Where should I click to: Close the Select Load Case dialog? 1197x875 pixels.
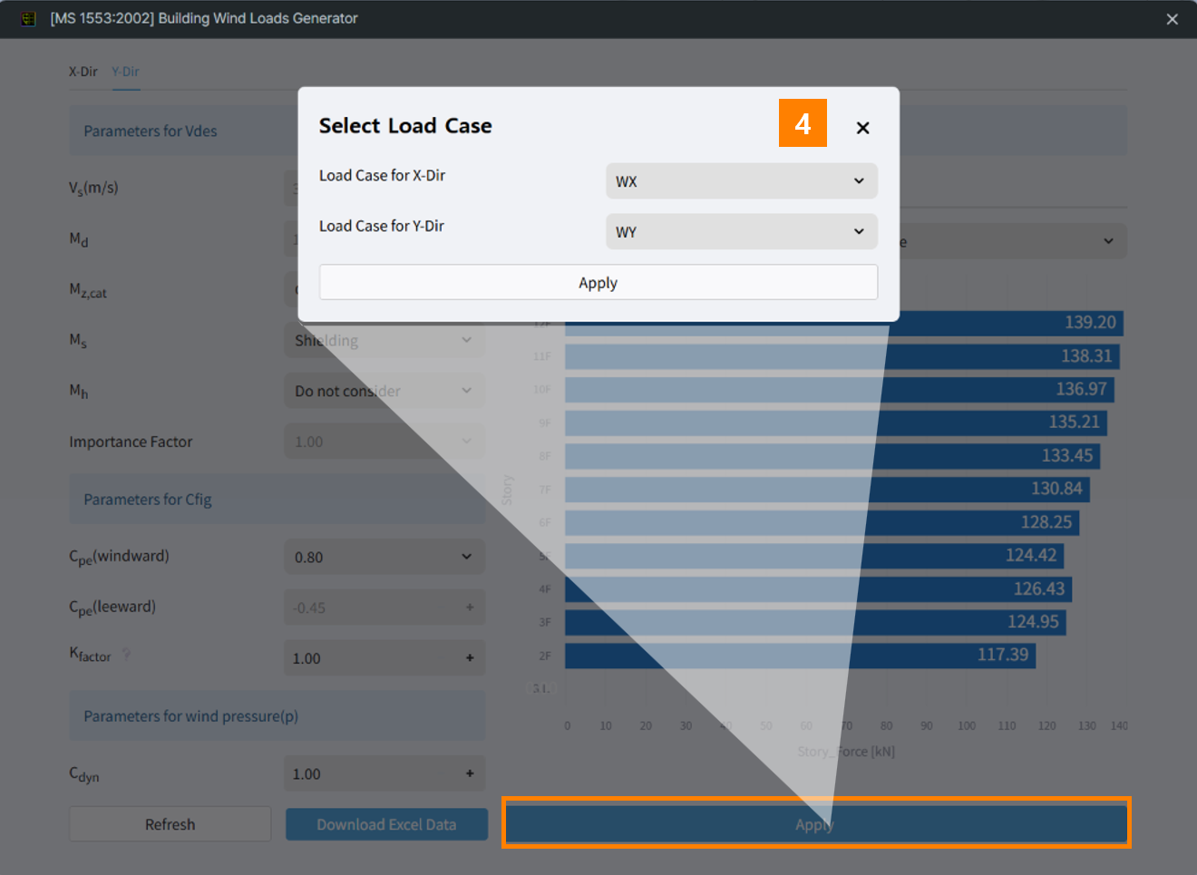click(862, 128)
